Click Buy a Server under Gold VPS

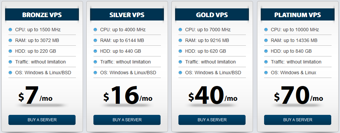click(x=212, y=120)
